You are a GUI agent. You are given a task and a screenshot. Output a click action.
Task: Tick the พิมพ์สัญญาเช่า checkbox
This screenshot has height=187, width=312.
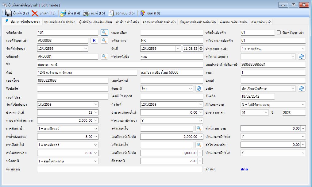pos(279,33)
